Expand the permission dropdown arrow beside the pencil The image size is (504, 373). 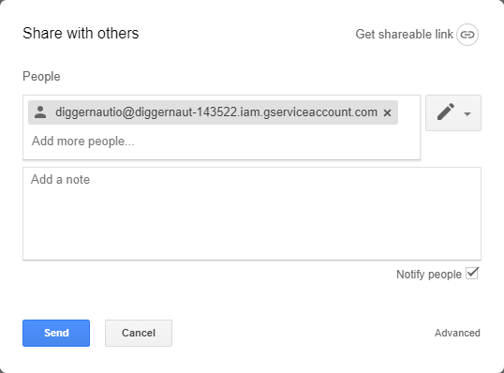tap(467, 113)
